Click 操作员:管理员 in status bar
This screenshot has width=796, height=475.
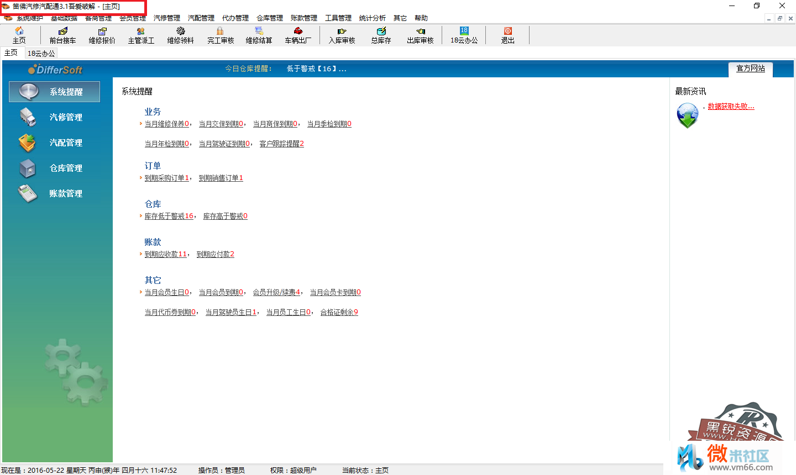221,471
